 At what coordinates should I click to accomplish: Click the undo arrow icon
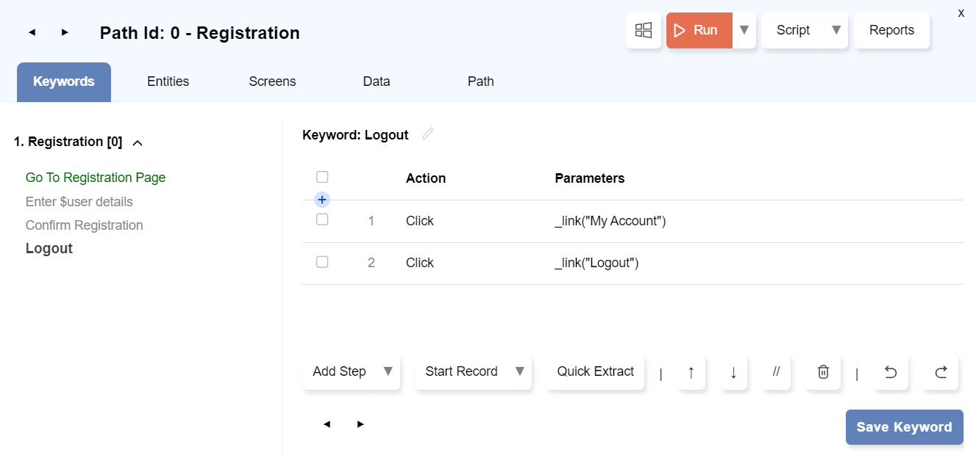pos(890,372)
